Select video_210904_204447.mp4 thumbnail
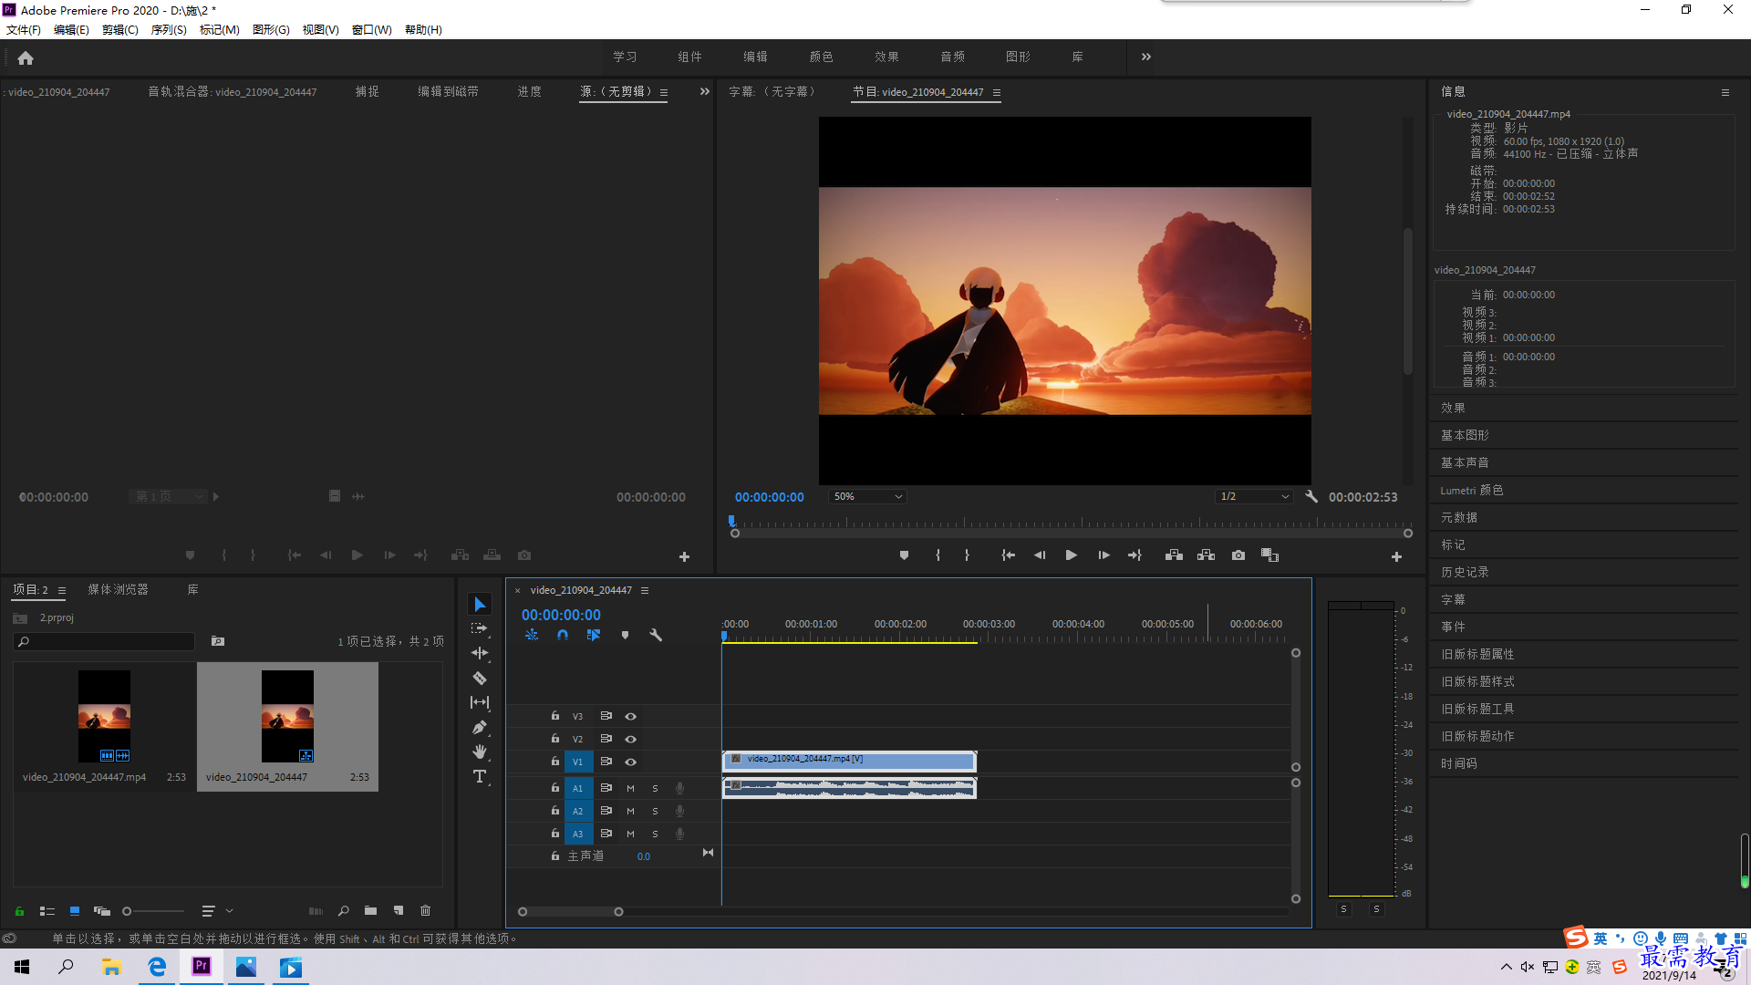The width and height of the screenshot is (1751, 985). (x=104, y=717)
